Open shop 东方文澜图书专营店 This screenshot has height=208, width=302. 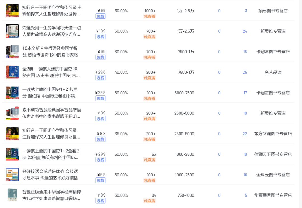point(273,134)
